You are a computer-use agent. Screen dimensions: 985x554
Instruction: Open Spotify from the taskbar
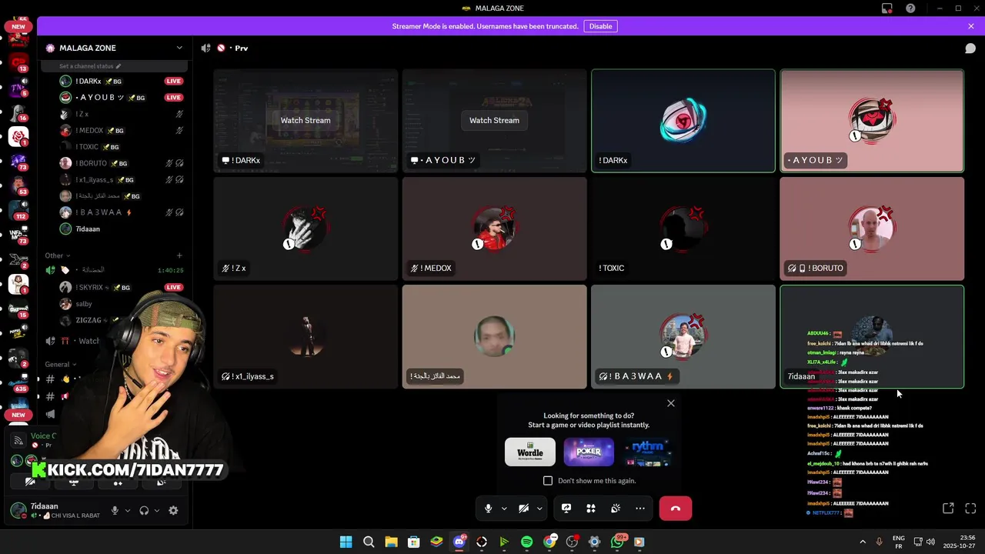coord(526,542)
